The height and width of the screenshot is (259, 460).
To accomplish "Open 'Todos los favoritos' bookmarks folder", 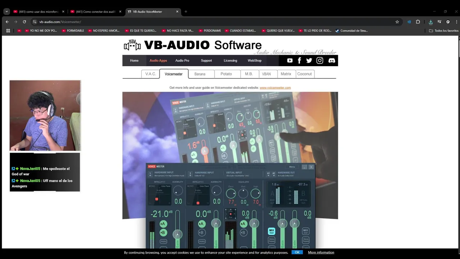I will click(x=443, y=31).
